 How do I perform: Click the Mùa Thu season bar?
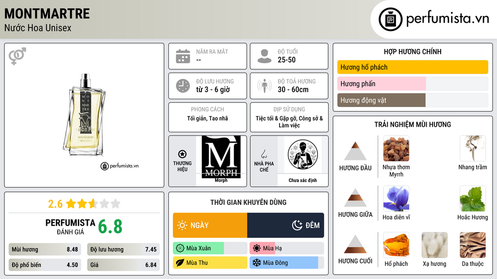210,263
